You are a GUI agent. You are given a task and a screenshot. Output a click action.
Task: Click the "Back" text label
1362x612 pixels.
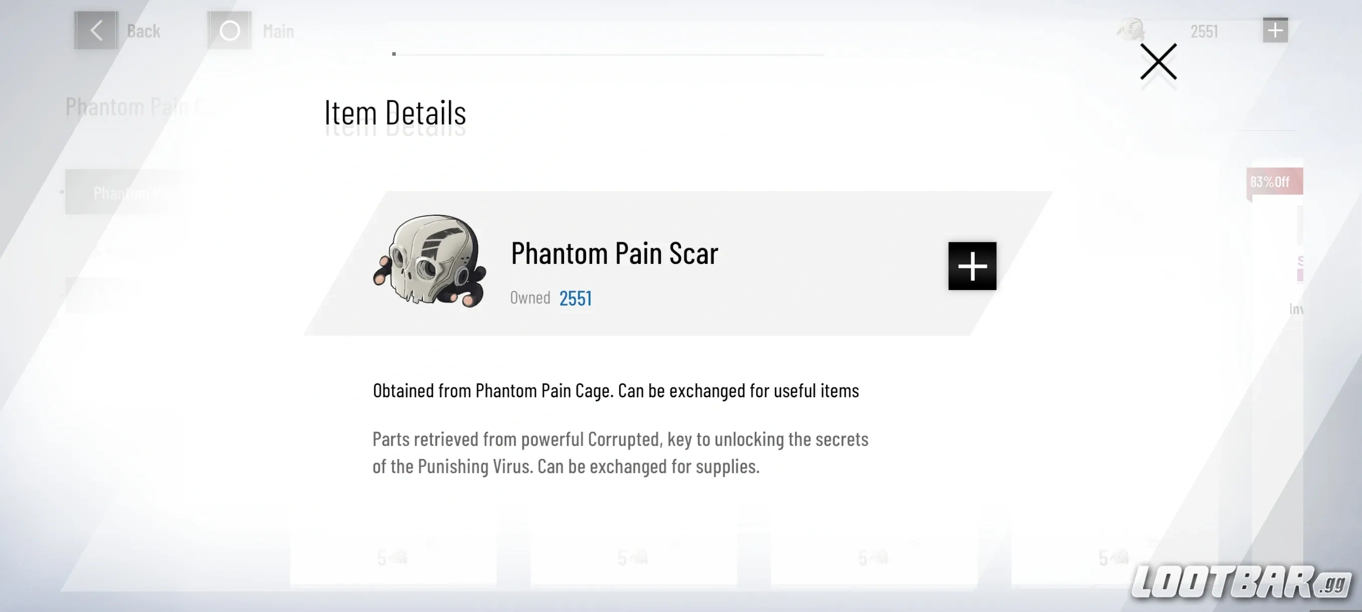(x=143, y=31)
